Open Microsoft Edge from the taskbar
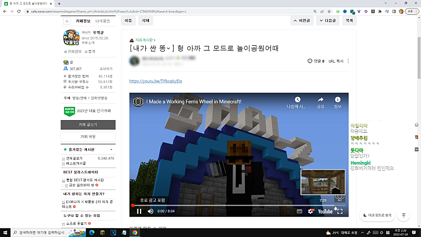The height and width of the screenshot is (237, 421). pos(92,233)
